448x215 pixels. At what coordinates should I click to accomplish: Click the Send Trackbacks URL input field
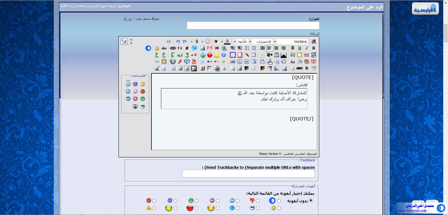[248, 174]
